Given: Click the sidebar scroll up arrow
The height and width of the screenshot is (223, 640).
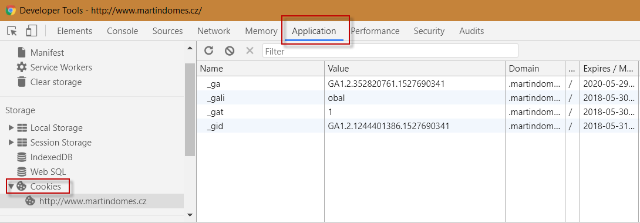Looking at the screenshot, I should coord(190,48).
